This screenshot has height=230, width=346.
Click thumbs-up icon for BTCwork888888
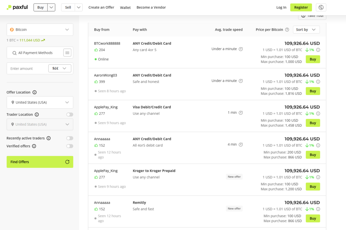coord(96,50)
